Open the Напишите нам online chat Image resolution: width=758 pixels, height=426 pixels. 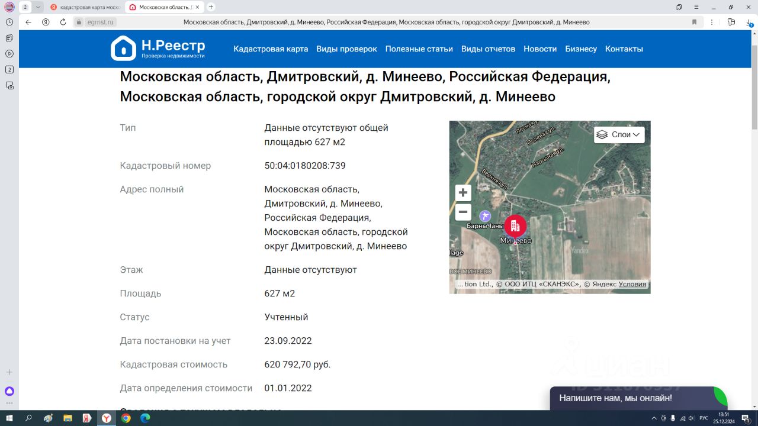tap(637, 398)
